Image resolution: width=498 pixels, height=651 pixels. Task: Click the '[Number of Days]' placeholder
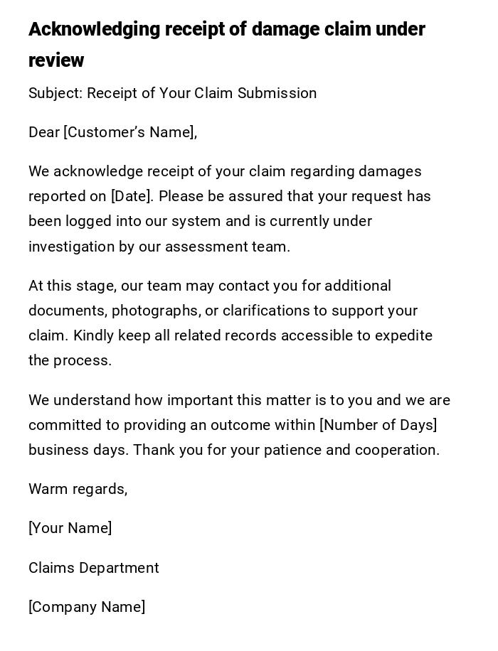point(378,425)
